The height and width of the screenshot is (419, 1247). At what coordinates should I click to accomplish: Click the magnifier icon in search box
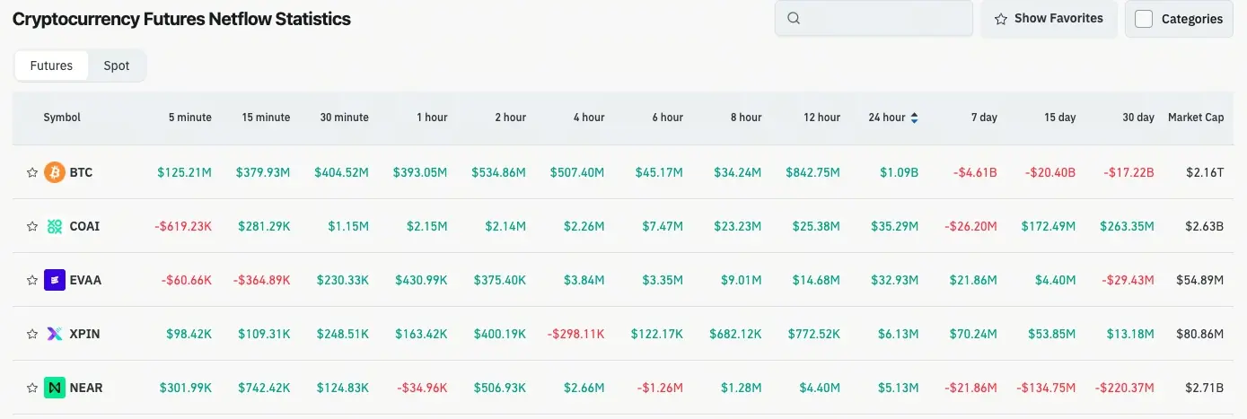pyautogui.click(x=794, y=18)
